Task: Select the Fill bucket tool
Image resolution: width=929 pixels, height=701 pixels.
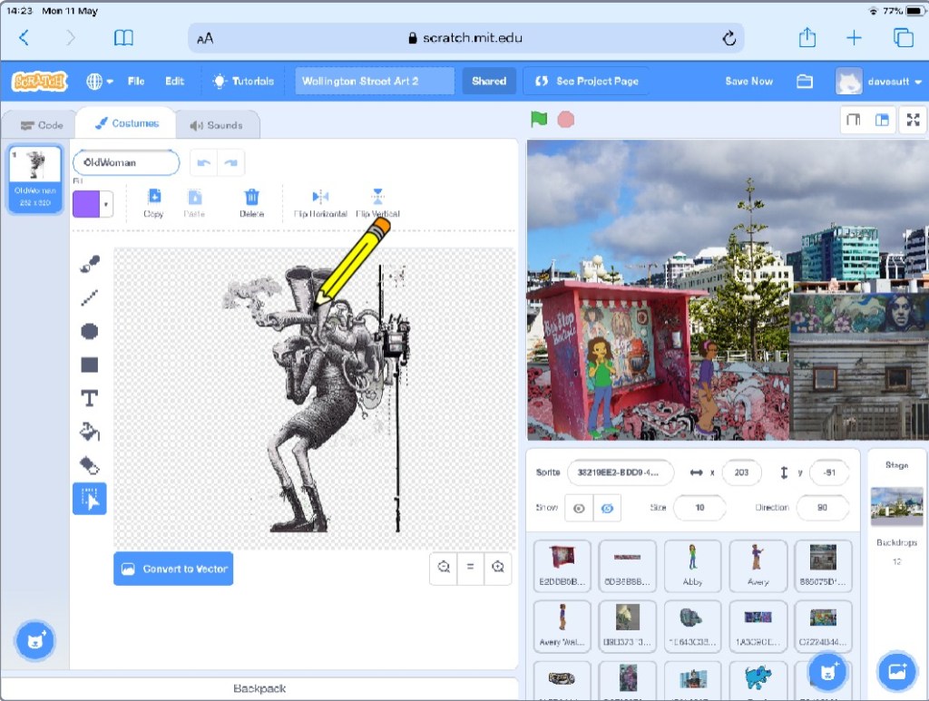Action: pyautogui.click(x=89, y=432)
